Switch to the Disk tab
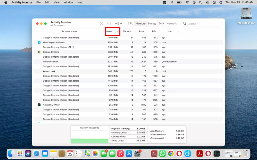The image size is (257, 160). [x=162, y=23]
